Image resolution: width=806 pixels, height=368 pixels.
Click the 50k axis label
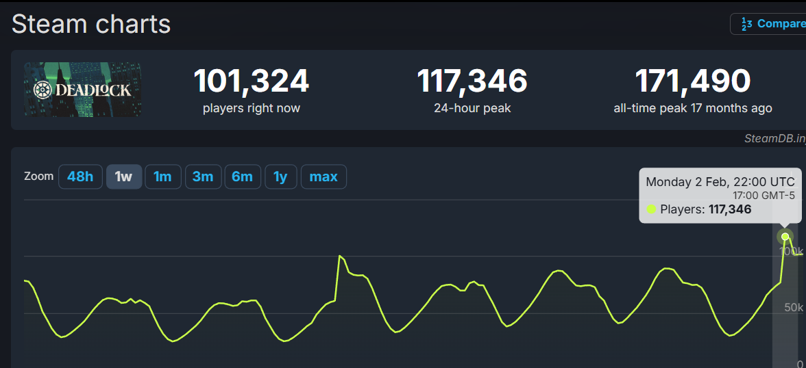point(794,307)
